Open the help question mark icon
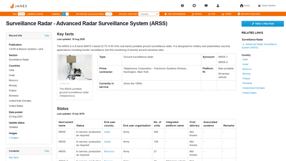The width and height of the screenshot is (286, 161). click(182, 6)
